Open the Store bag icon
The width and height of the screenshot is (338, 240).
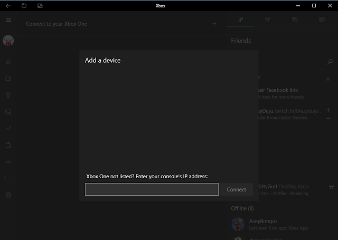8,145
